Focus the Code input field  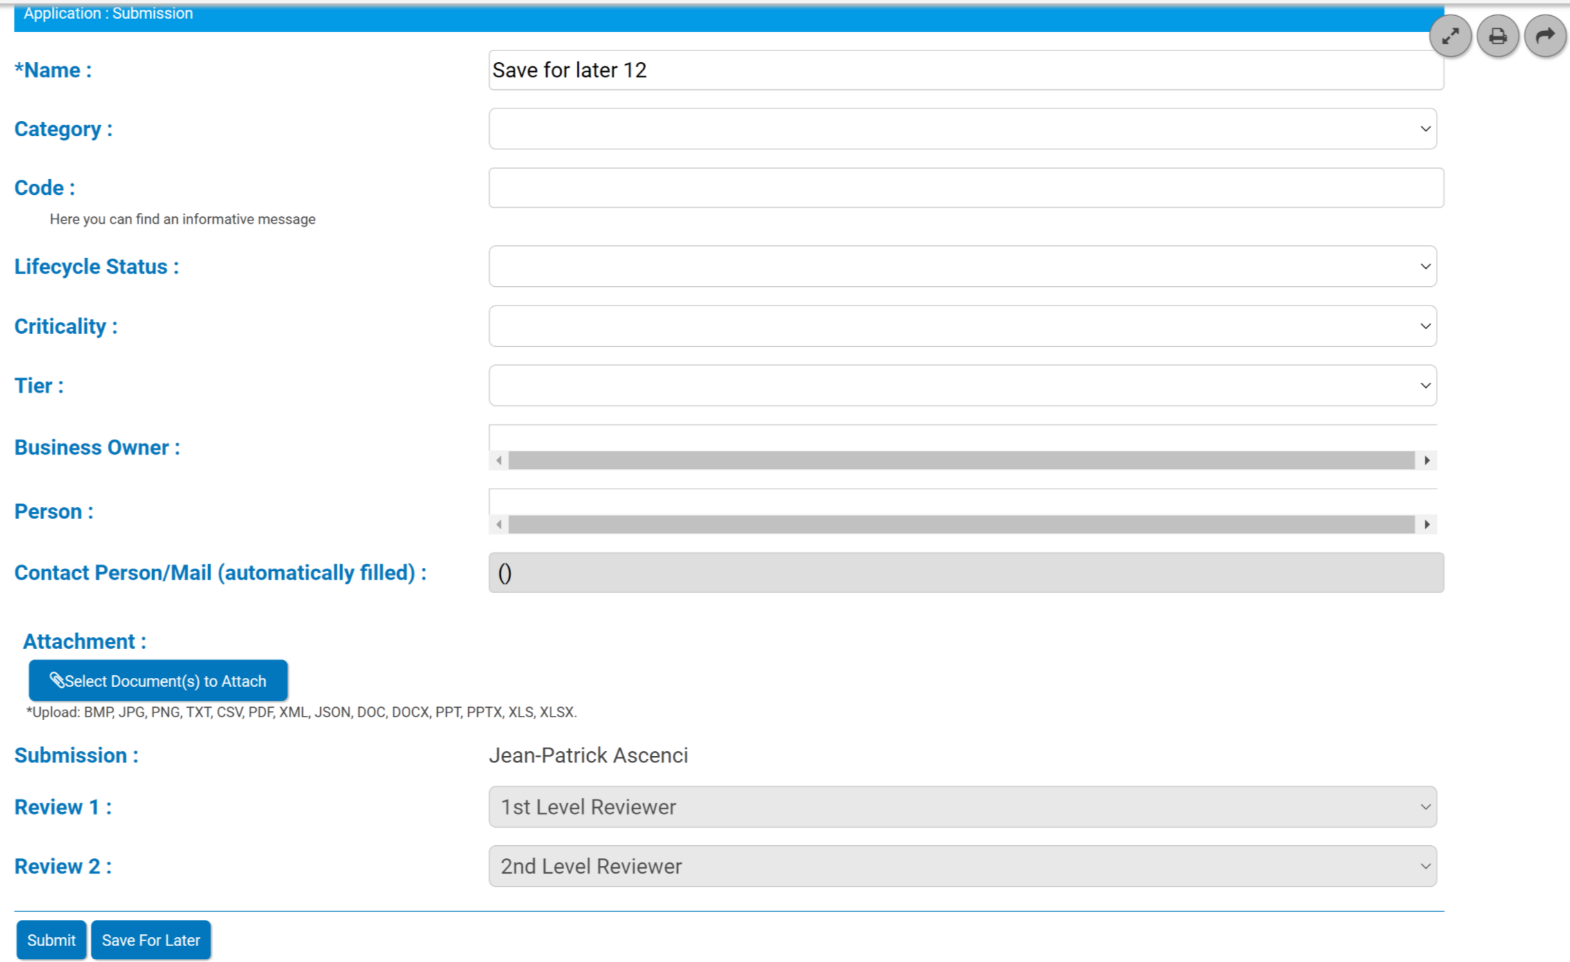(x=966, y=188)
